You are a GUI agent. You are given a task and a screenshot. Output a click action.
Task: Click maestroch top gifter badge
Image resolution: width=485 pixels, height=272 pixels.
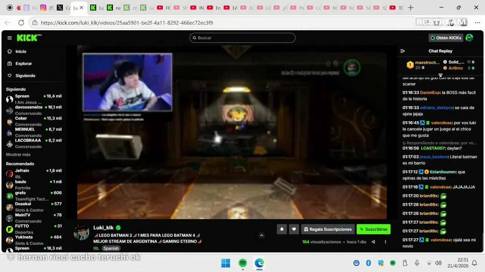410,65
